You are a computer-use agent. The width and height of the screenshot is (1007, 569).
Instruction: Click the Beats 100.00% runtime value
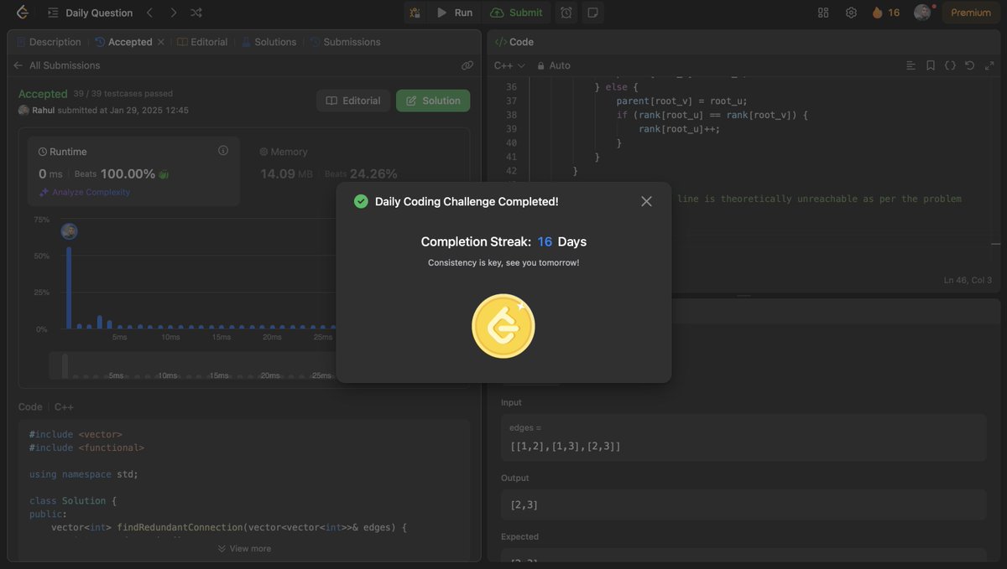tap(128, 173)
